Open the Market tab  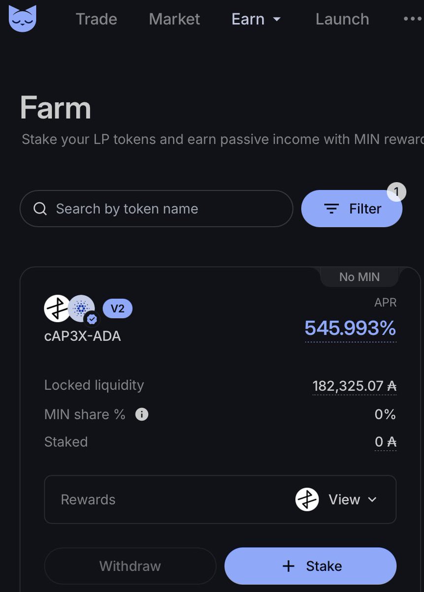click(x=174, y=19)
